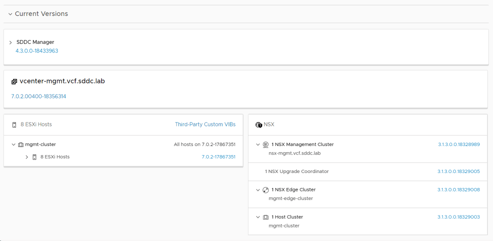
Task: Collapse the Current Versions section
Action: 10,14
